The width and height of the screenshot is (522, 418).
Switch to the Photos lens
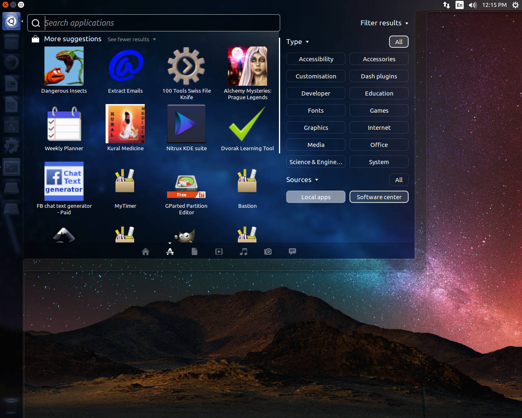tap(268, 251)
